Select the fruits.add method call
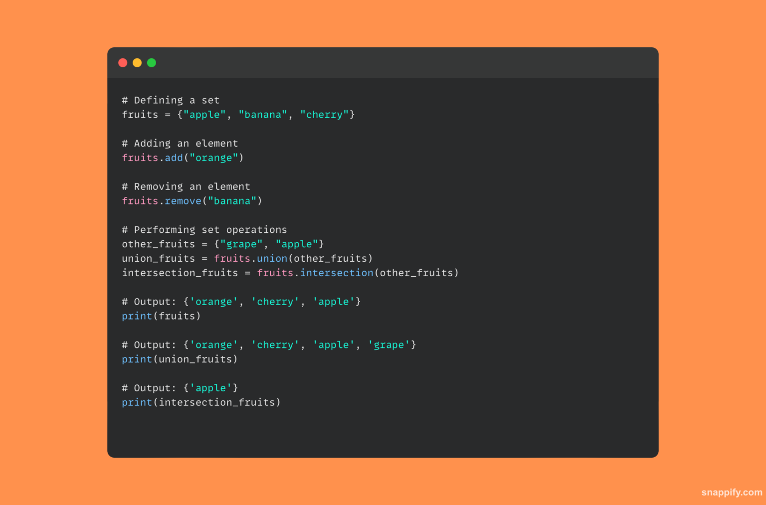 (152, 158)
